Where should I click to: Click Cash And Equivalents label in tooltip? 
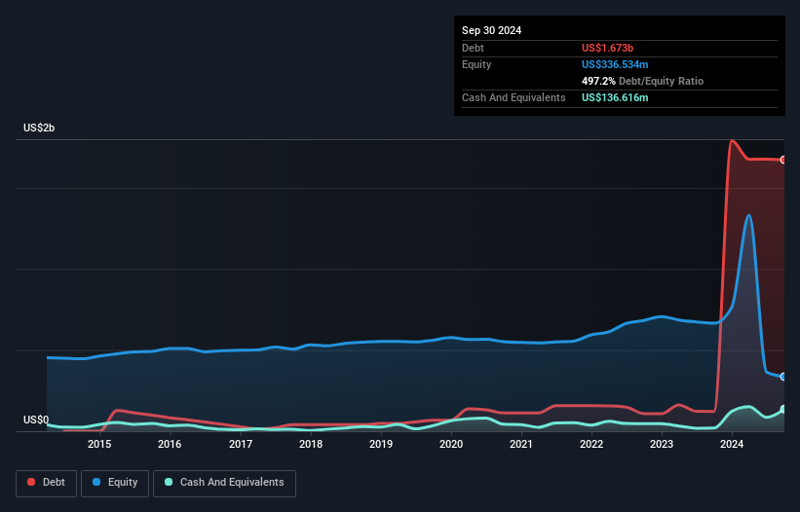[x=514, y=97]
